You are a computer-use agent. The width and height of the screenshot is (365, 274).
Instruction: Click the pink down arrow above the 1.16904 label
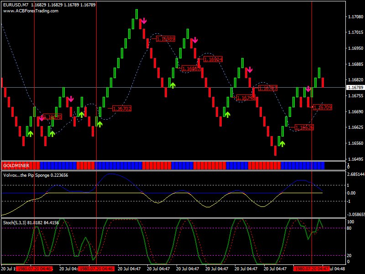click(x=195, y=40)
